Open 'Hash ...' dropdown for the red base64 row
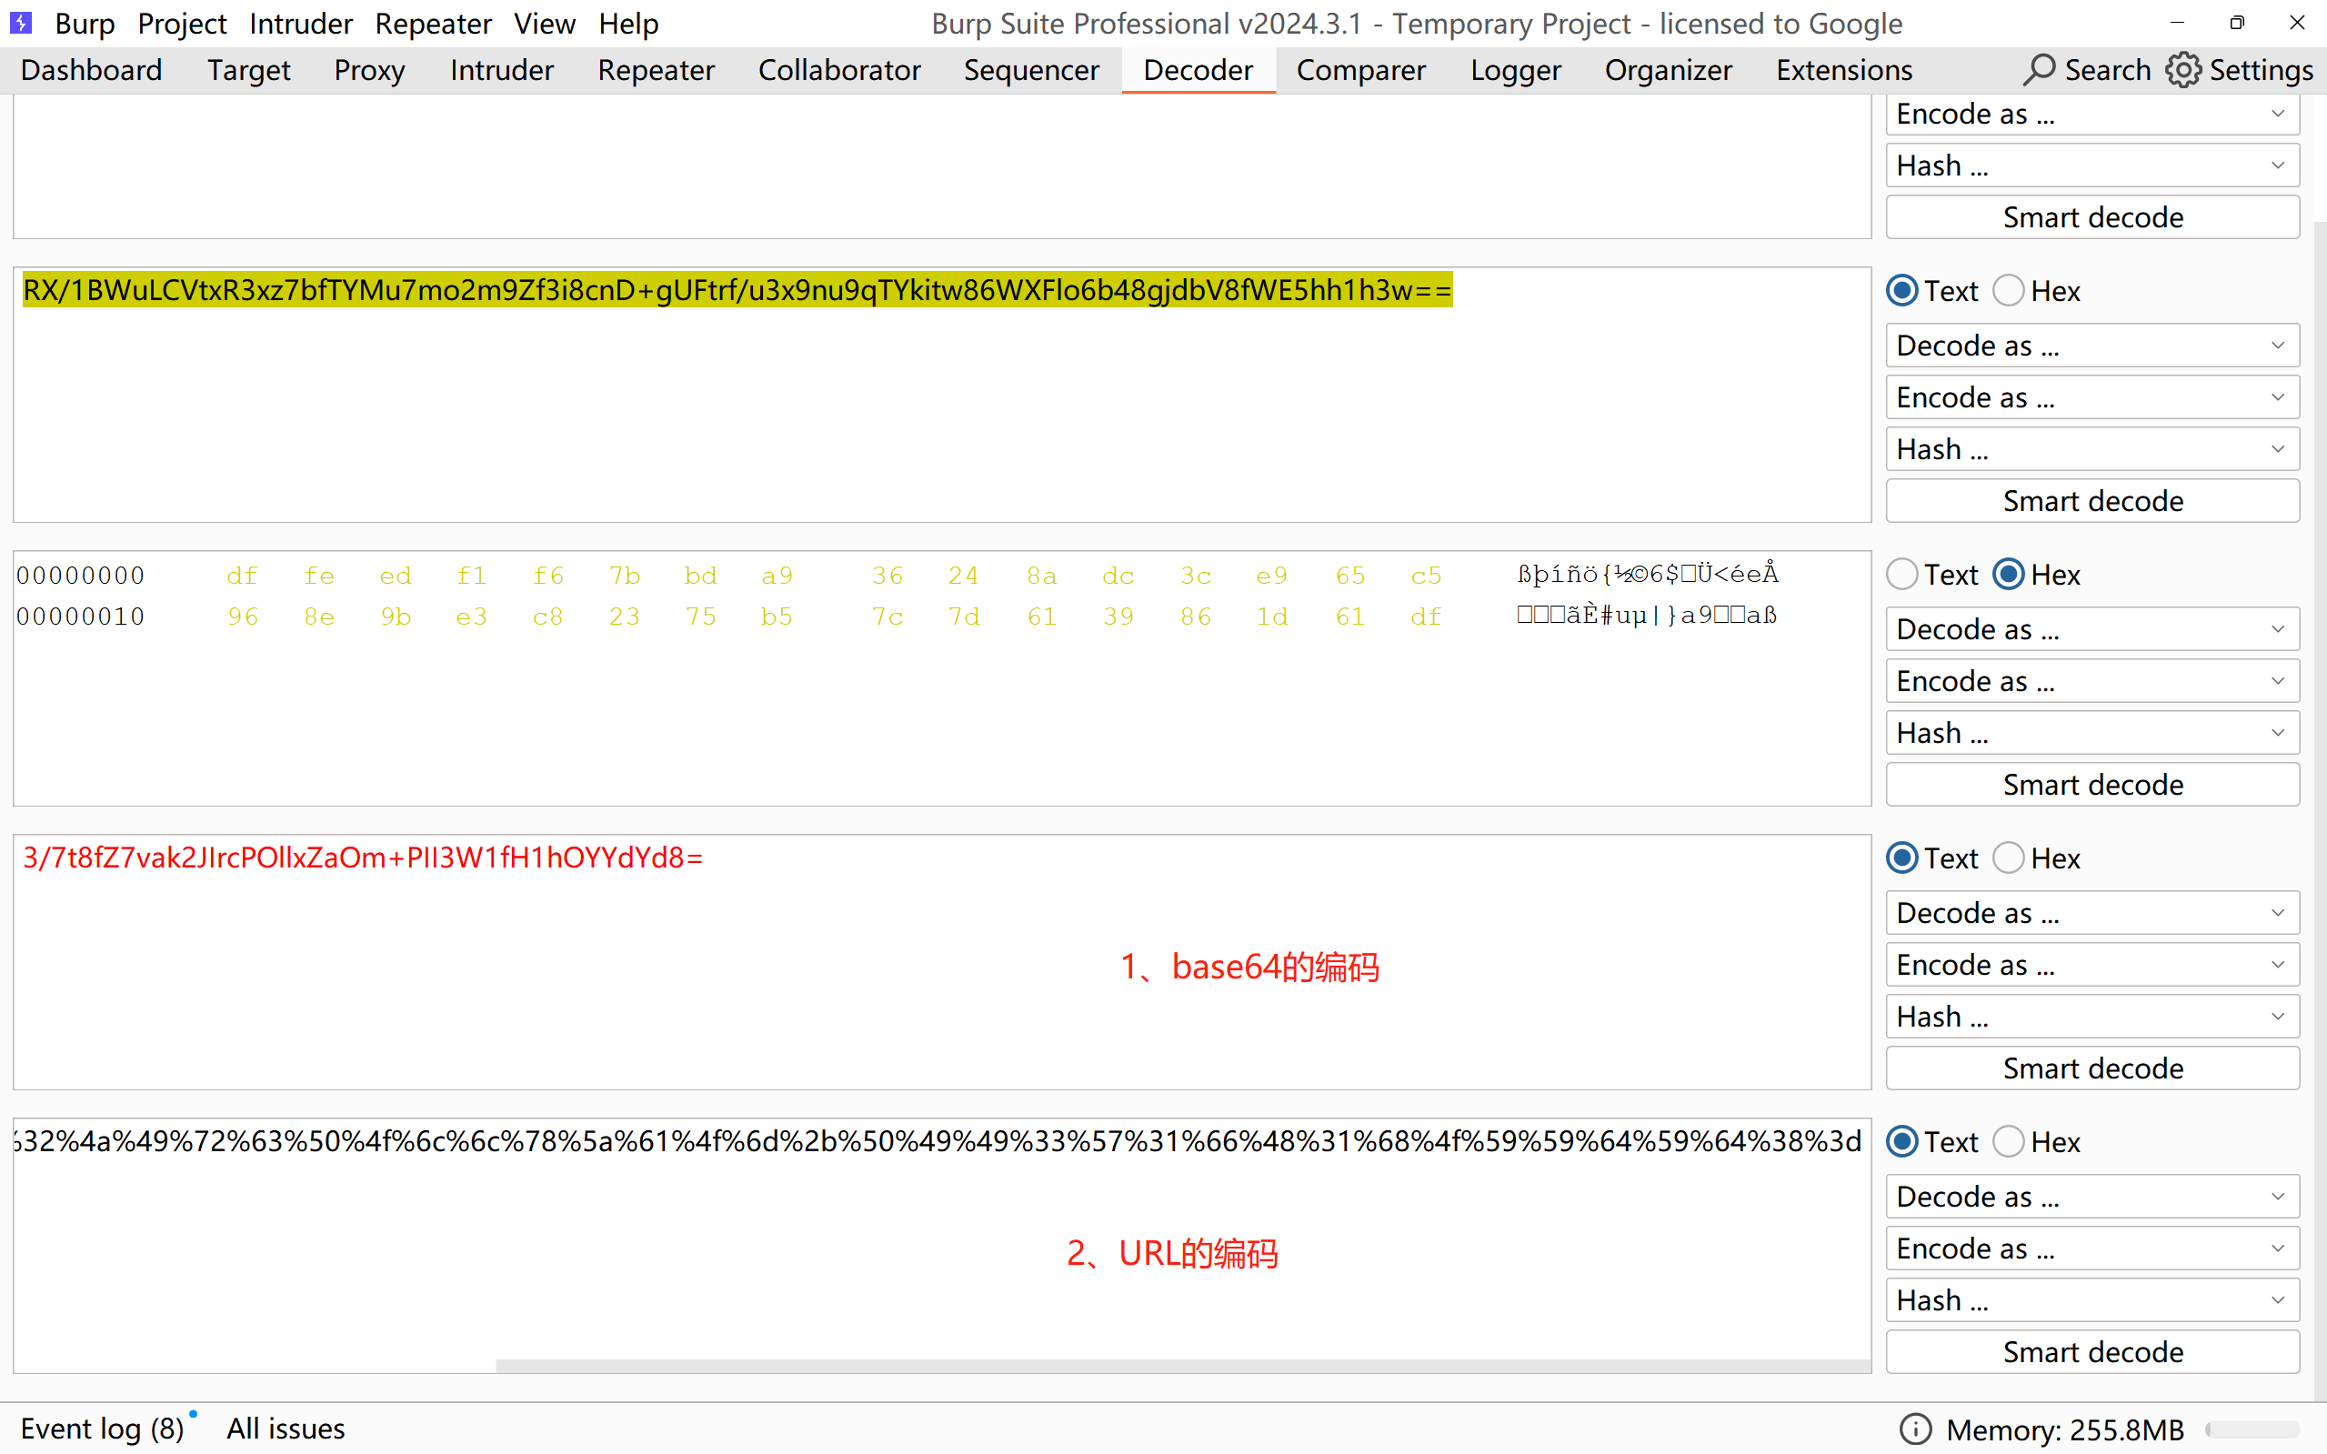Screen dimensions: 2327x1454 click(x=2092, y=1017)
